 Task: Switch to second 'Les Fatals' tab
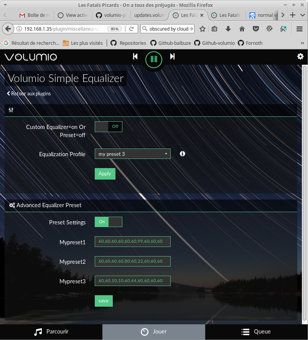coord(226,15)
